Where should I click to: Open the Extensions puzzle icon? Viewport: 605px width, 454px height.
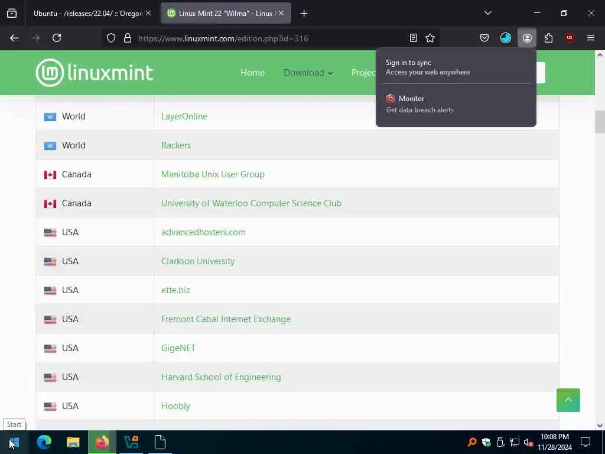pos(548,38)
